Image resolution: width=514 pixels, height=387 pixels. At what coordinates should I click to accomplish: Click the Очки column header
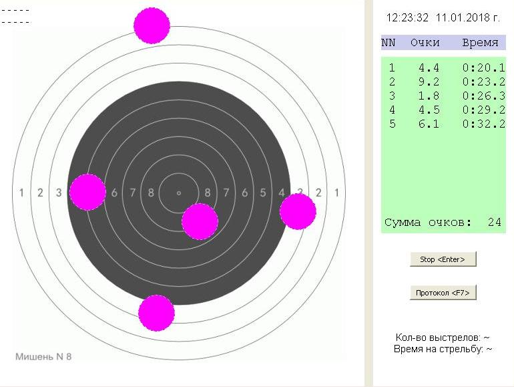click(425, 42)
